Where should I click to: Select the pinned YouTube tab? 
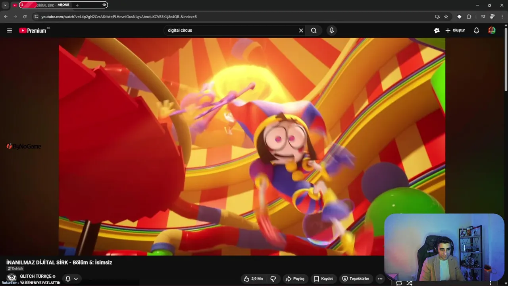pos(15,5)
